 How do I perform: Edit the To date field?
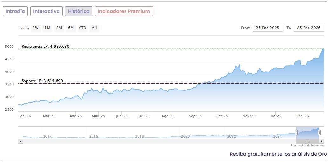click(x=309, y=28)
